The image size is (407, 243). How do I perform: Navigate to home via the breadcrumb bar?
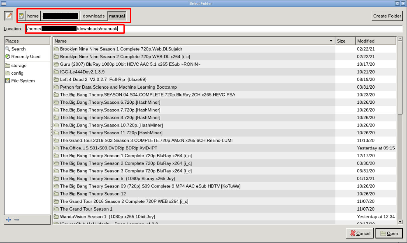tap(33, 16)
